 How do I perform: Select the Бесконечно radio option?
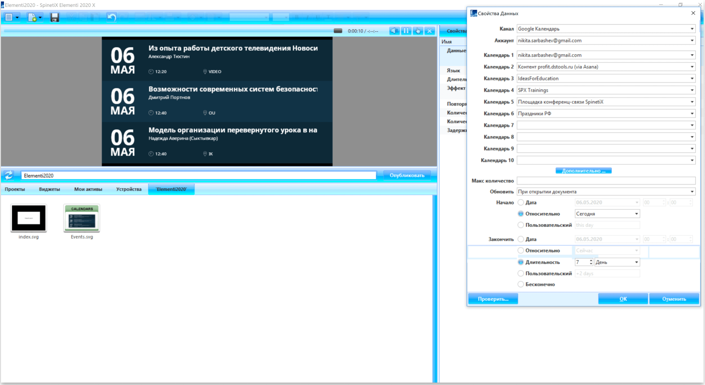520,284
